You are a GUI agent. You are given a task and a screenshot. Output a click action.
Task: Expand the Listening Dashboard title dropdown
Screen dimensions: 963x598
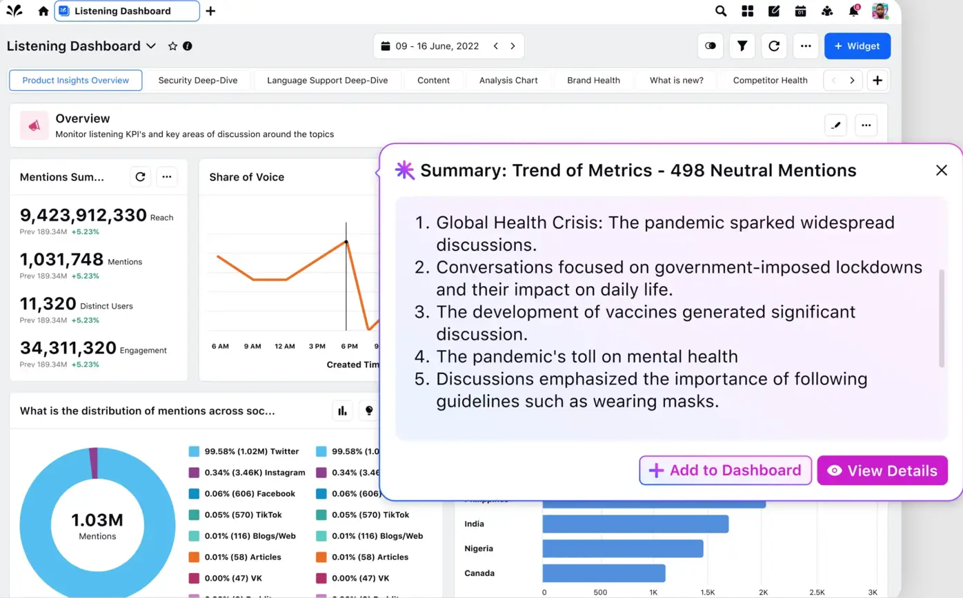pyautogui.click(x=151, y=46)
